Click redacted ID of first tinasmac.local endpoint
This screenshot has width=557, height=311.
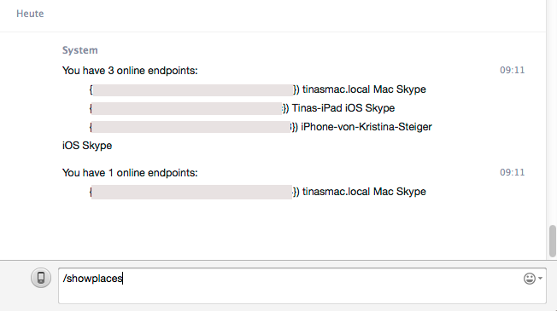[192, 90]
